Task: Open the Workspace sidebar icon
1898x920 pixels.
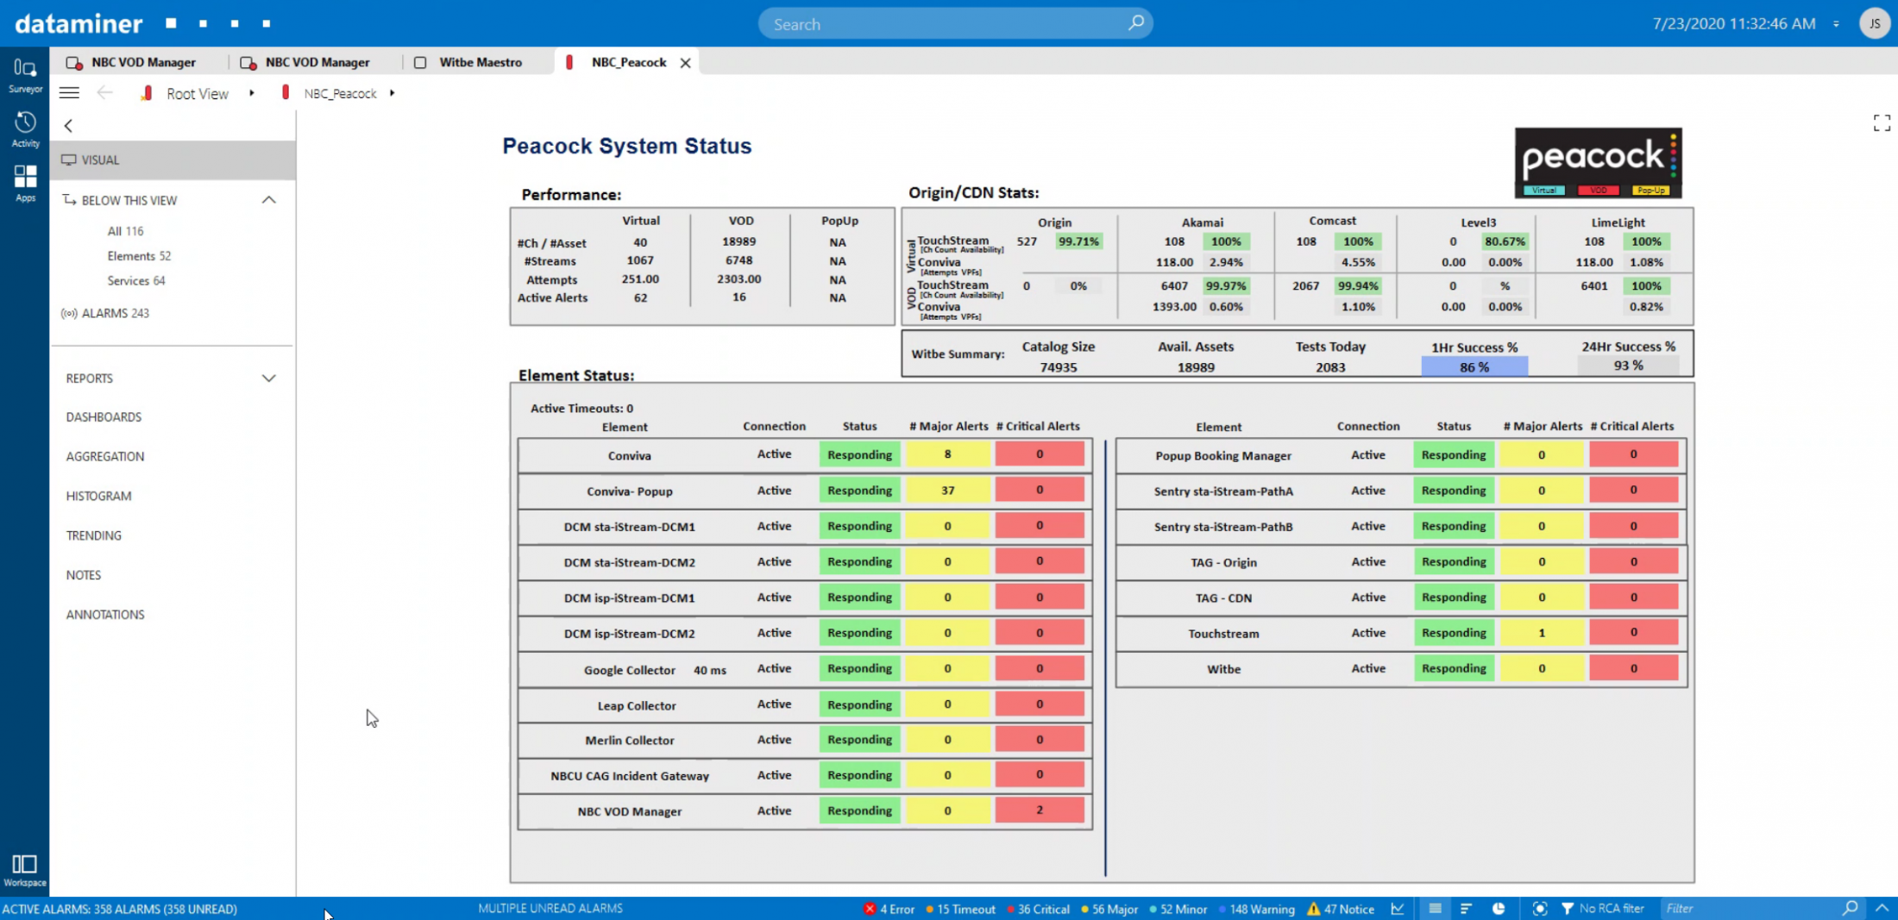Action: (24, 870)
